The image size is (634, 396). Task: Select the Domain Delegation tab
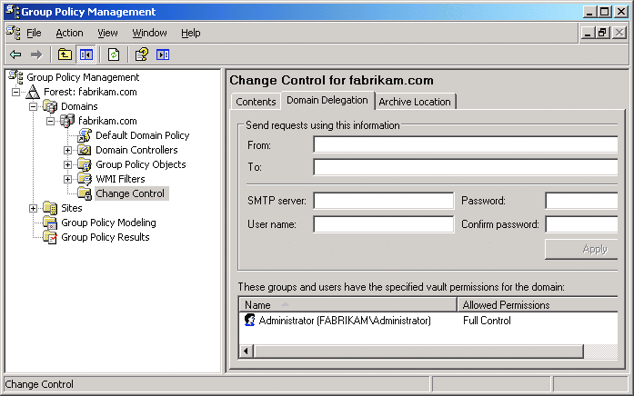tap(327, 100)
